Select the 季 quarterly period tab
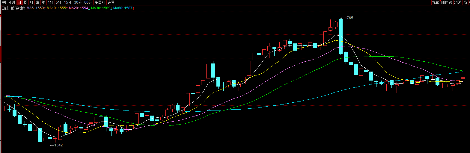This screenshot has width=470, height=153. pyautogui.click(x=37, y=2)
